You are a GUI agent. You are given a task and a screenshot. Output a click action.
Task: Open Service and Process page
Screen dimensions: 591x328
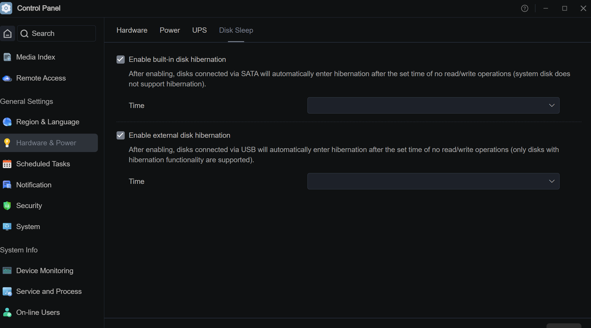tap(49, 291)
